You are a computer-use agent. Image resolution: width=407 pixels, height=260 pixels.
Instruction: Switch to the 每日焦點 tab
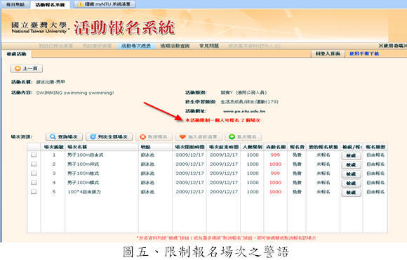pyautogui.click(x=15, y=4)
